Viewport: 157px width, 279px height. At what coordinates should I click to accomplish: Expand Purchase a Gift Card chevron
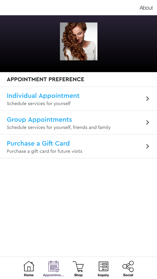pos(147,146)
